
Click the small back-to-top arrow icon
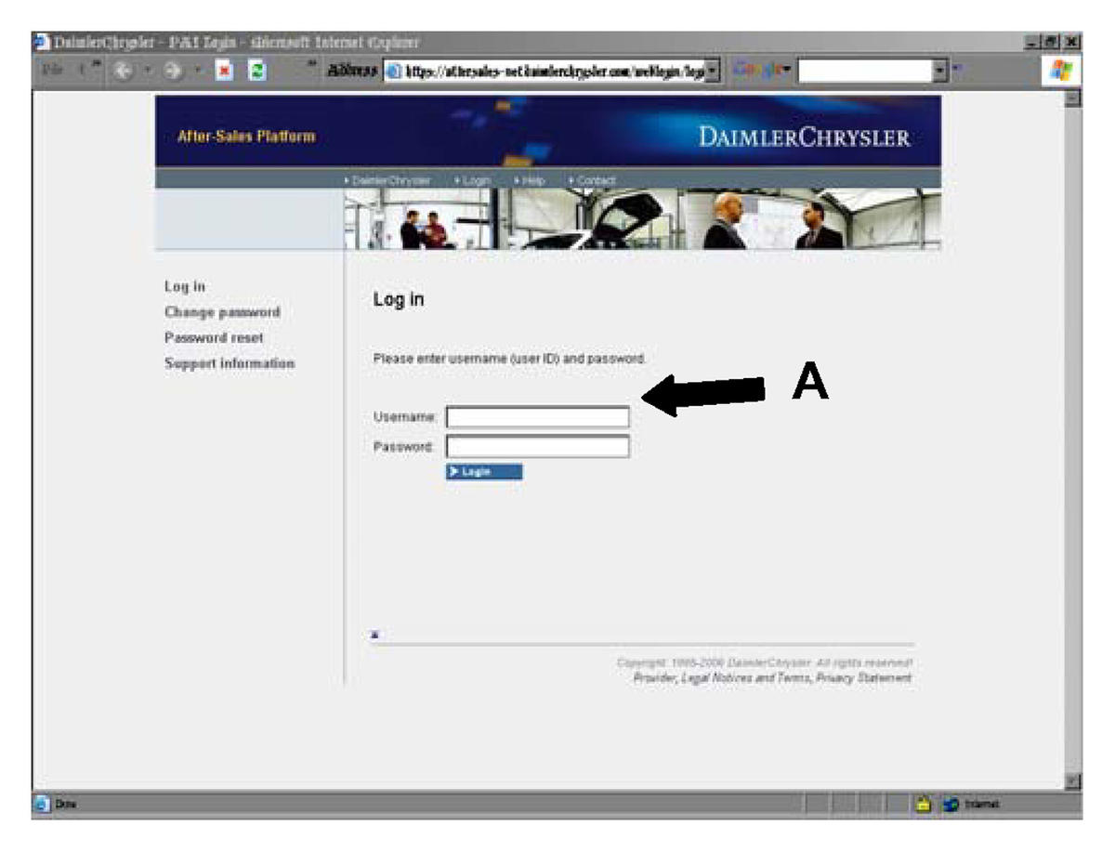coord(374,635)
